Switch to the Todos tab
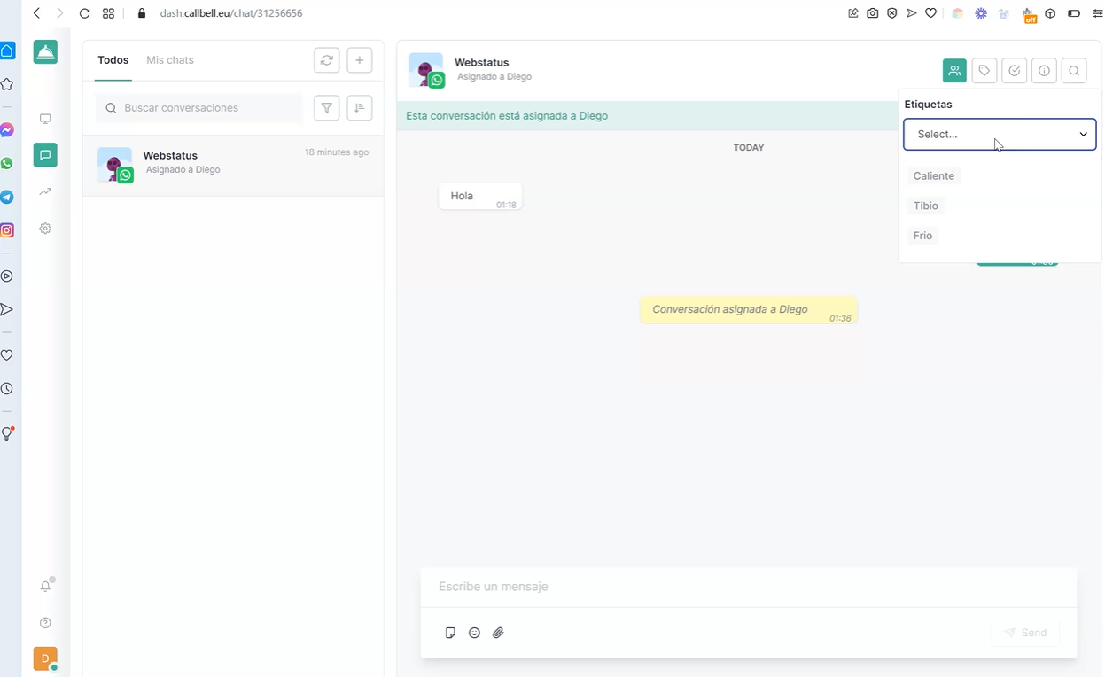This screenshot has width=1105, height=677. 113,60
